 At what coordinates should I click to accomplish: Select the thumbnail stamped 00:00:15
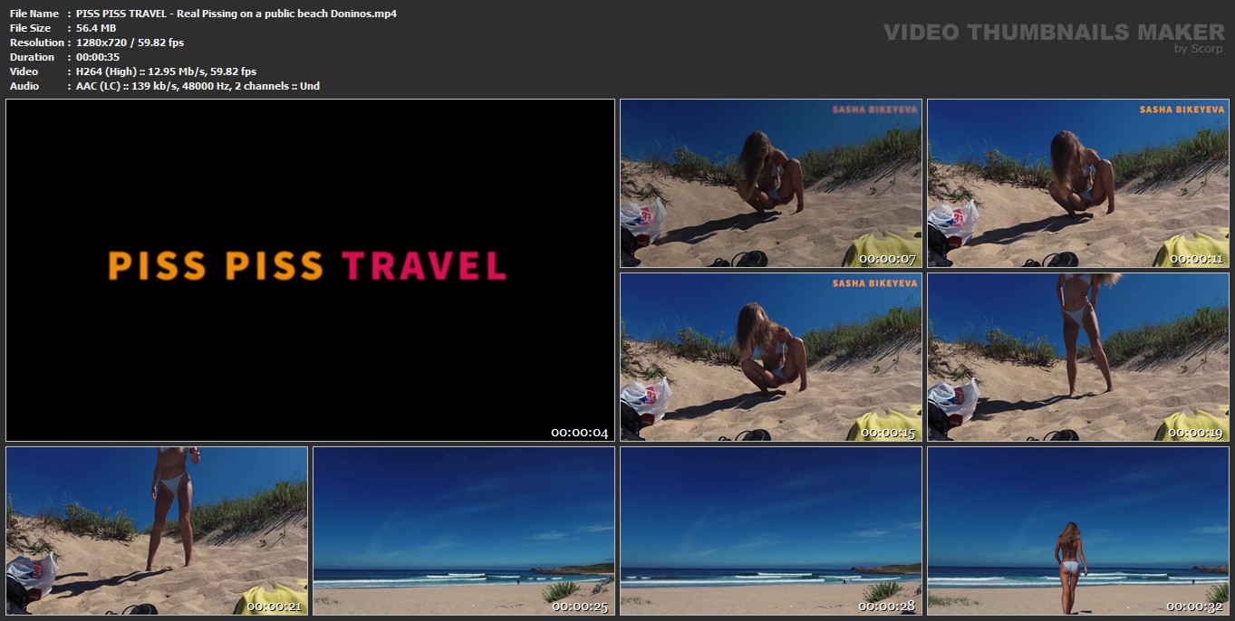coord(770,357)
